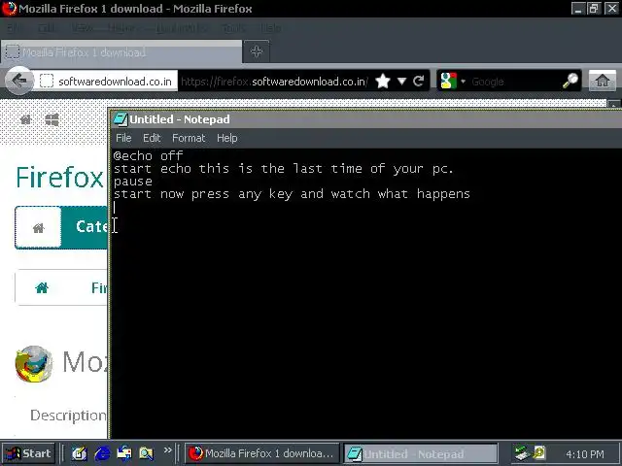Click the white home button beside Categories

click(38, 227)
